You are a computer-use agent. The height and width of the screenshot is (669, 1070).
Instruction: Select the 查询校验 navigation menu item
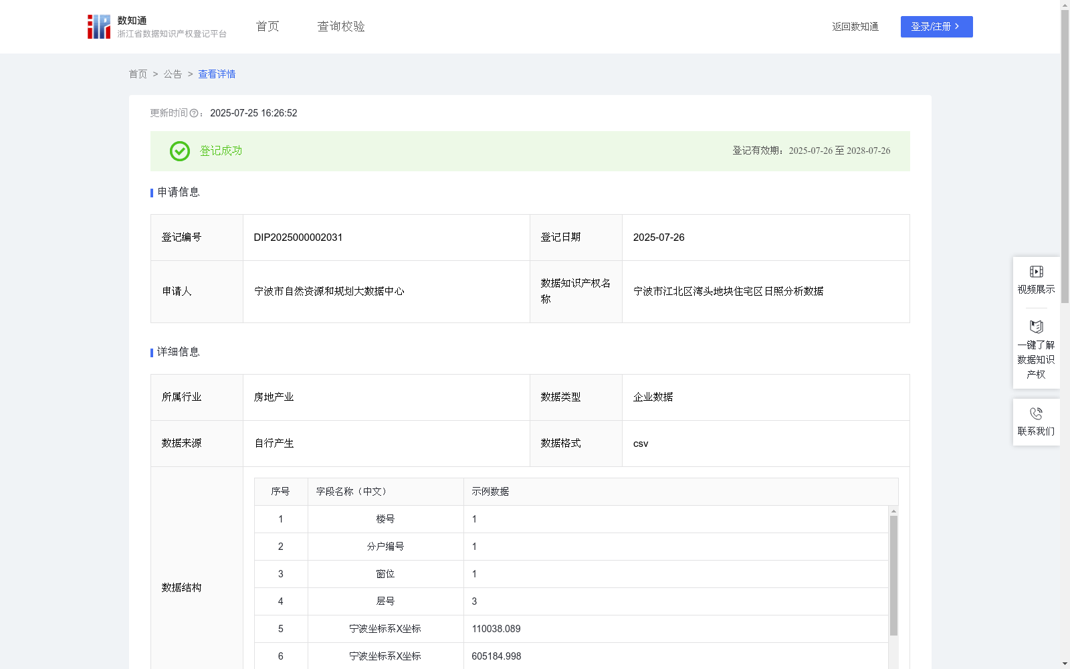(340, 26)
